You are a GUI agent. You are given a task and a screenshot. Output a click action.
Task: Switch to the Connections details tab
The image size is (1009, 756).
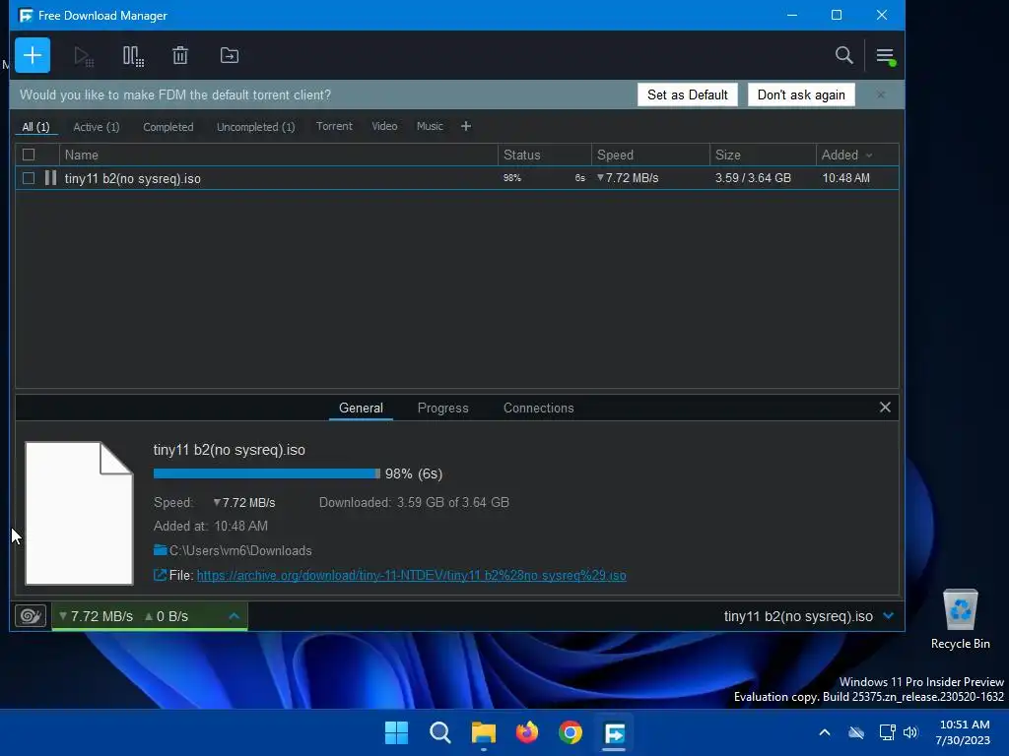coord(538,408)
